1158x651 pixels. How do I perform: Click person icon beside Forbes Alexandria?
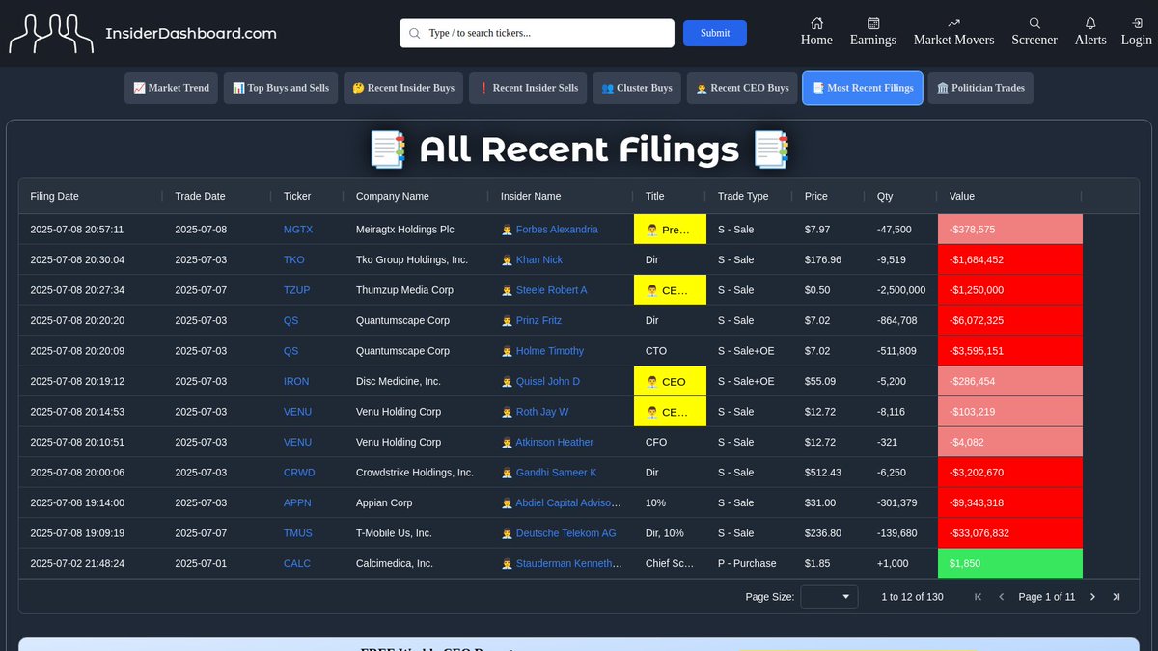(507, 230)
